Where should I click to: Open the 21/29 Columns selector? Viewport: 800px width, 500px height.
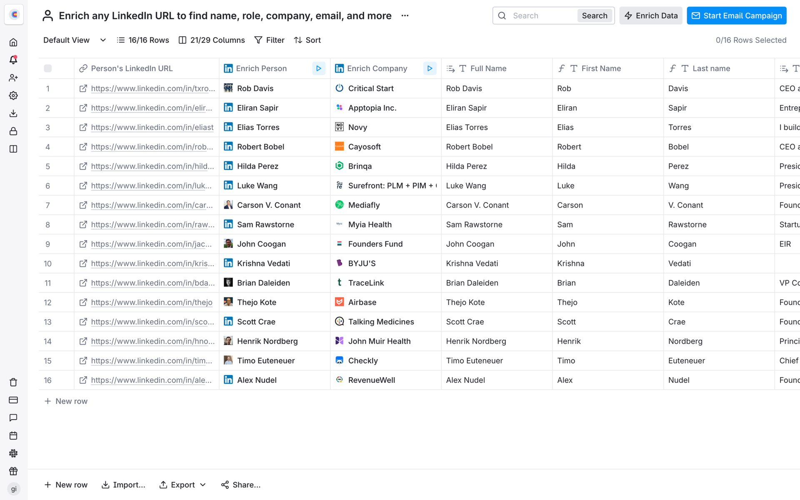(x=212, y=40)
